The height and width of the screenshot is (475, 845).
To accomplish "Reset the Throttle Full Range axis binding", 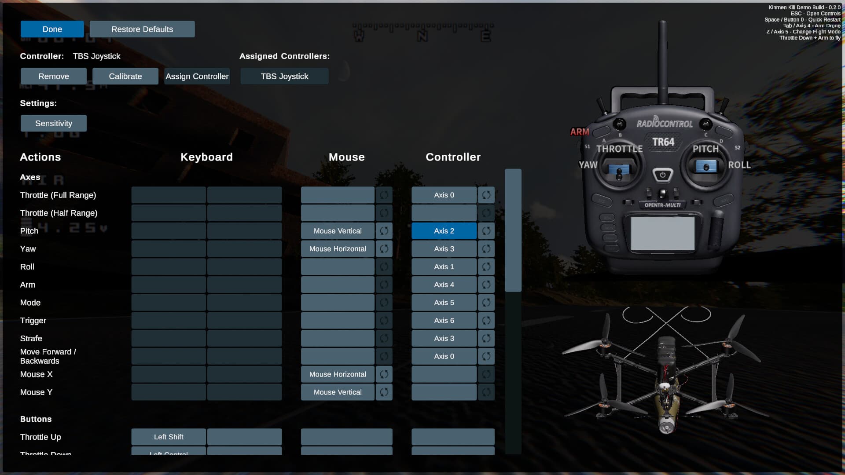I will click(x=486, y=195).
